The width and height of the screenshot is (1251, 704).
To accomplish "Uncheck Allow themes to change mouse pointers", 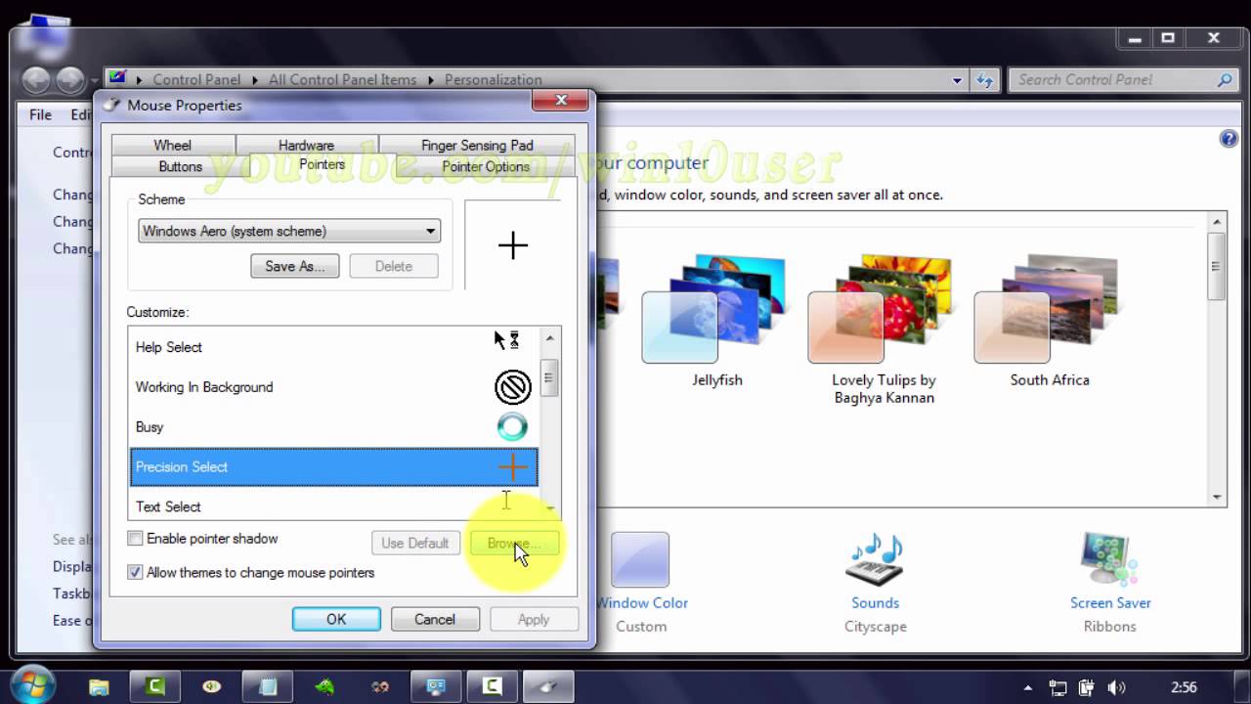I will 136,573.
